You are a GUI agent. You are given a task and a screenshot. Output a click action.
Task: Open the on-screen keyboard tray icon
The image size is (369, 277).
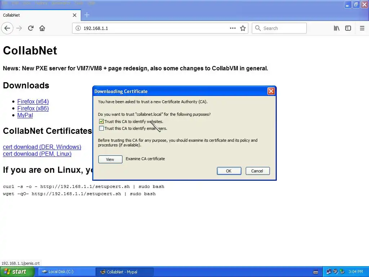[316, 272]
